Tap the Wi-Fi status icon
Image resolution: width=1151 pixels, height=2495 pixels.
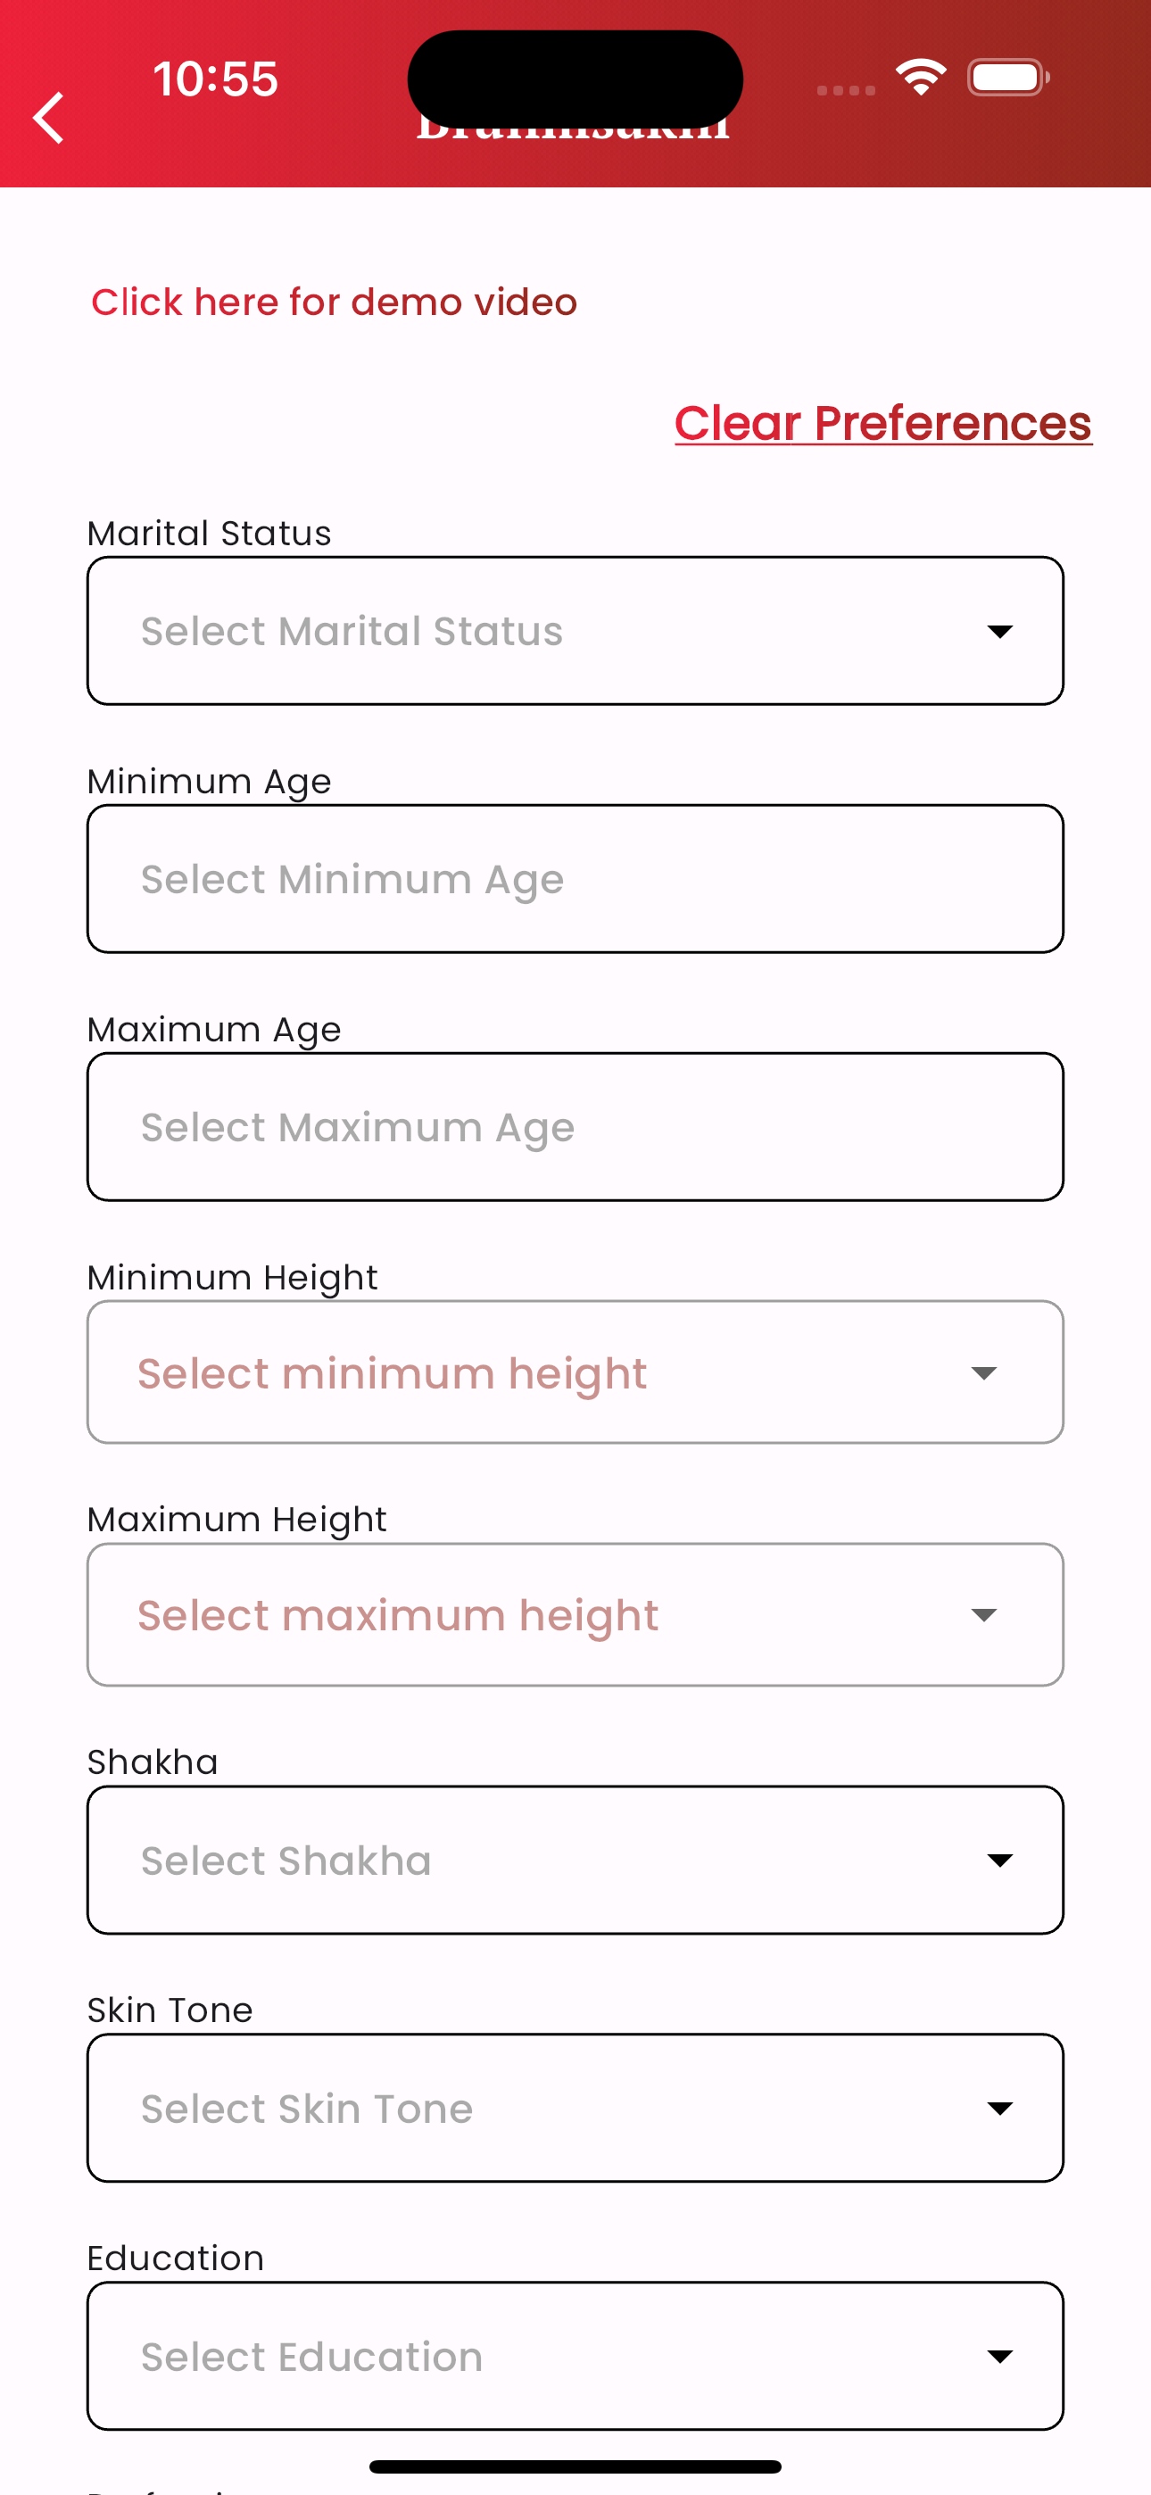coord(921,78)
